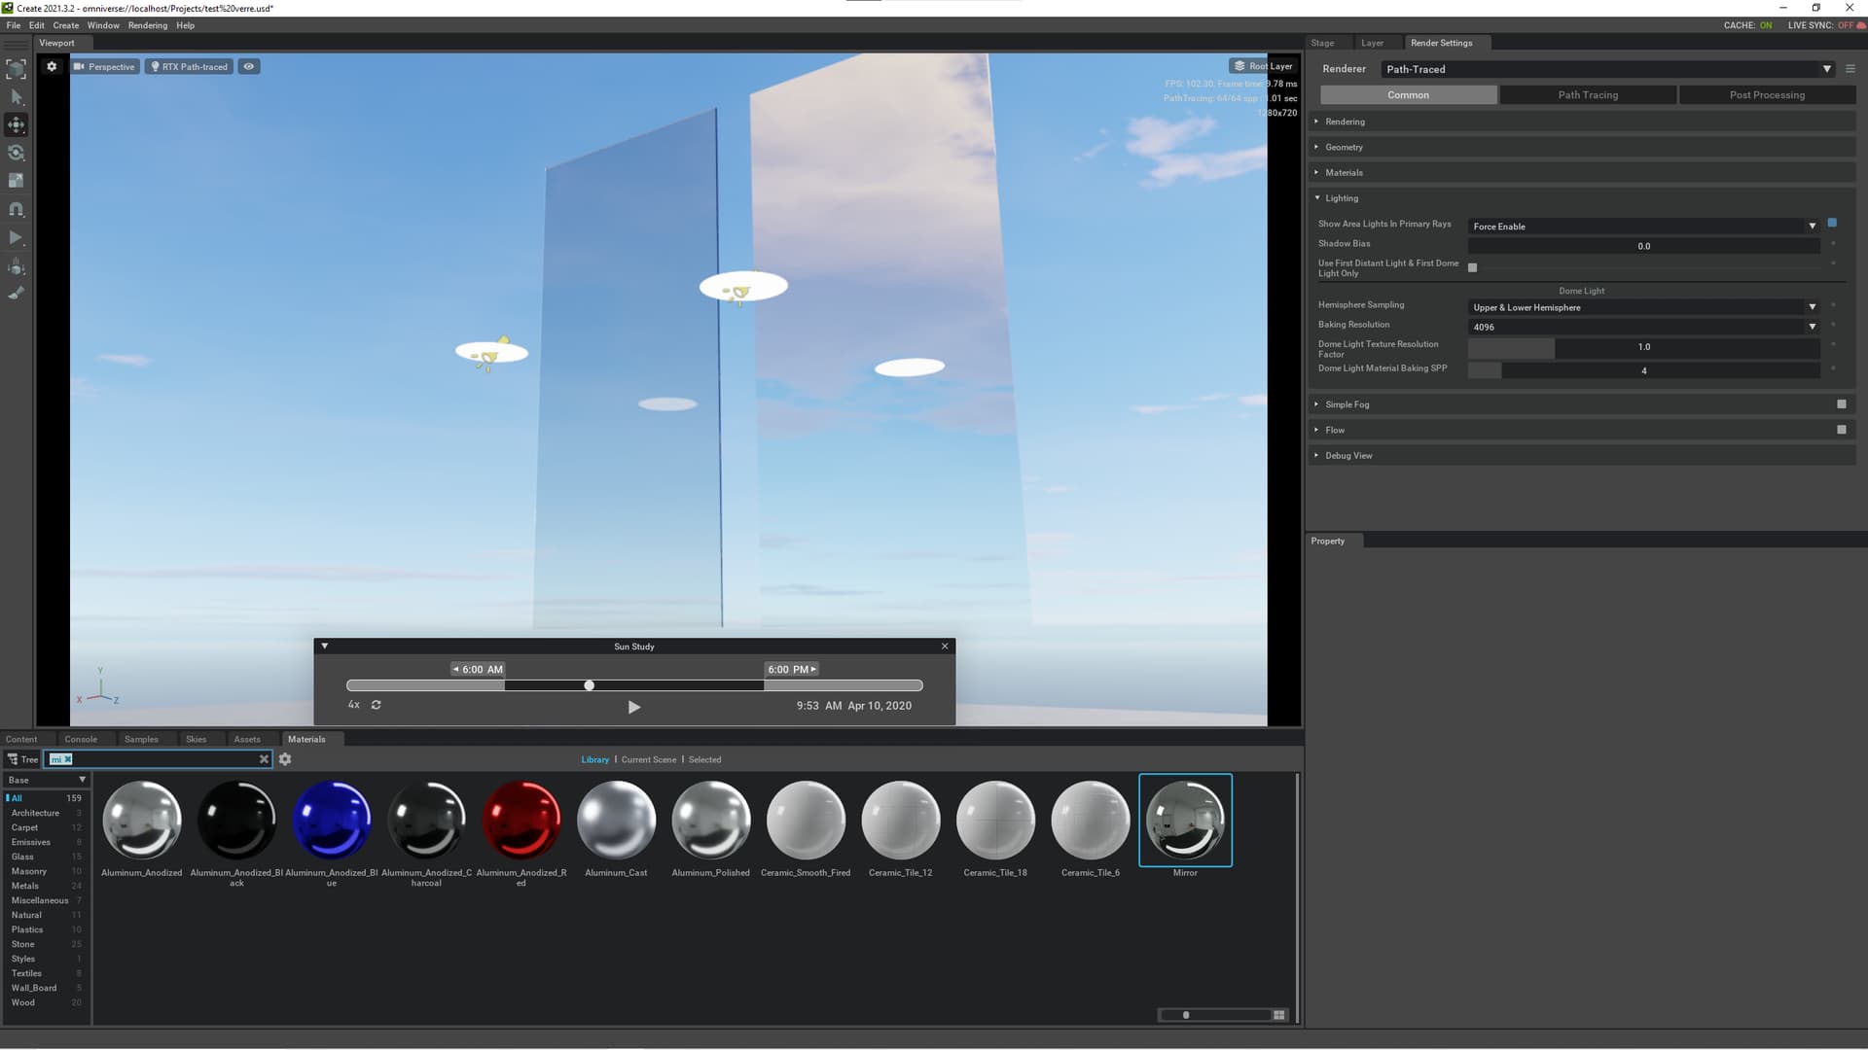Screen dimensions: 1868x1050
Task: Click the Sun Study loop icon
Action: (x=377, y=705)
